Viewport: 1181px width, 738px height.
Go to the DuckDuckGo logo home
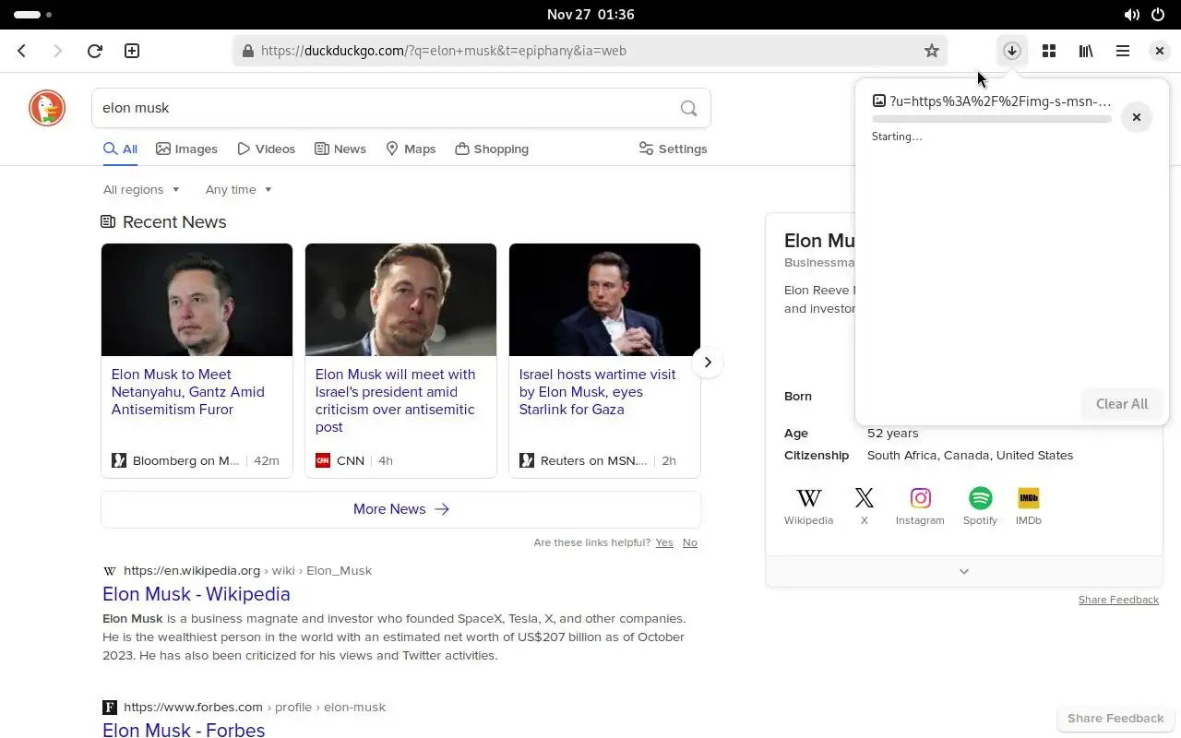[47, 108]
